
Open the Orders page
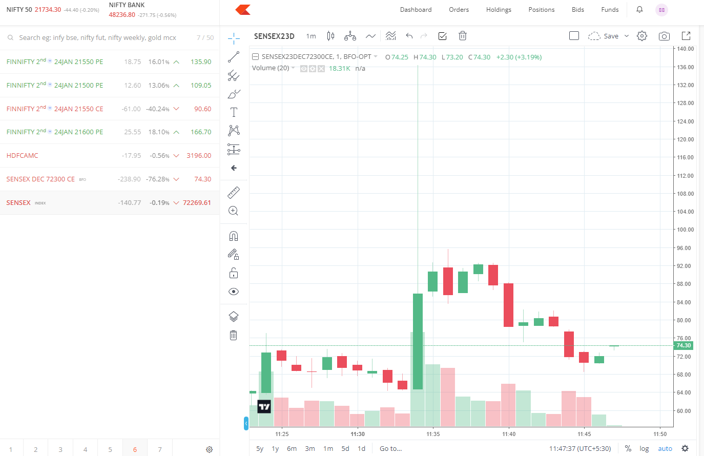(459, 10)
